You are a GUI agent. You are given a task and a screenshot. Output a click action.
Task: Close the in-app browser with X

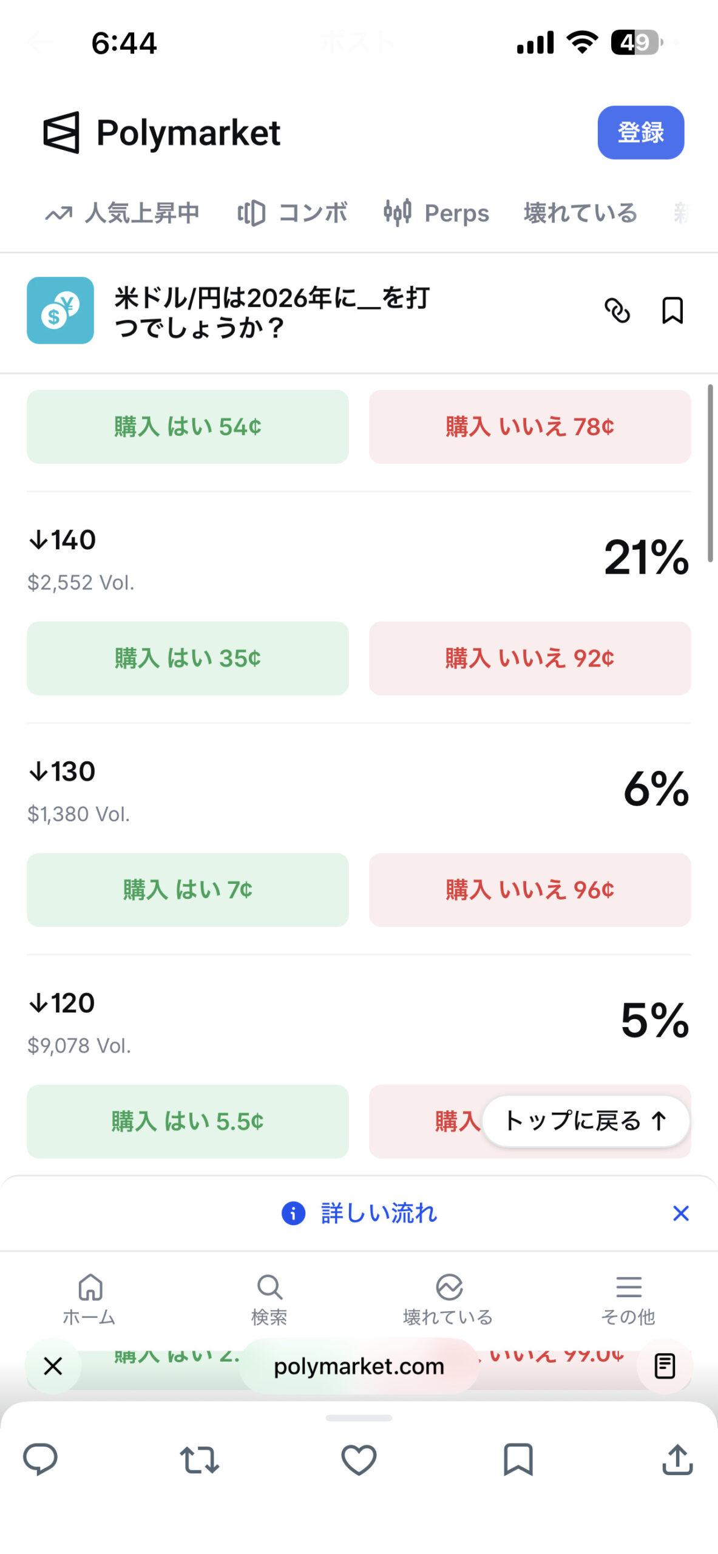point(53,1366)
